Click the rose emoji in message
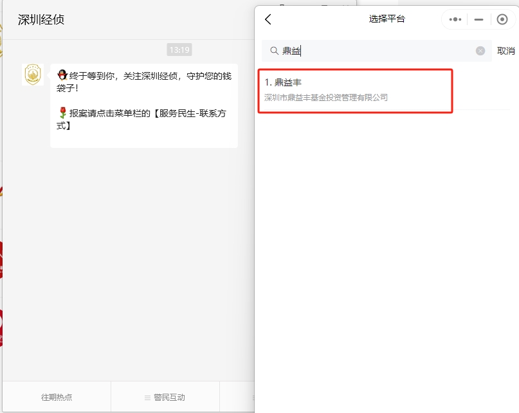This screenshot has height=413, width=519. (x=62, y=113)
